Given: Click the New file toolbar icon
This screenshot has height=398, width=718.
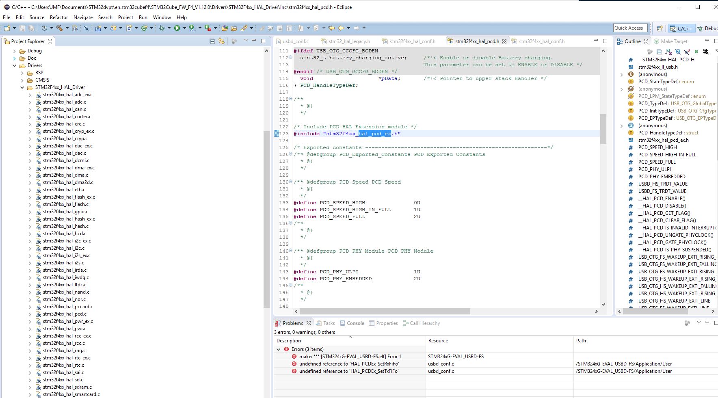Looking at the screenshot, I should [7, 28].
